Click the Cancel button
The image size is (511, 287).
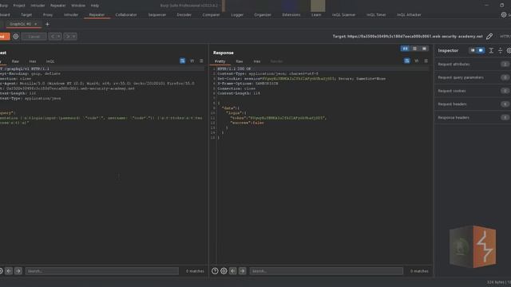pyautogui.click(x=34, y=37)
